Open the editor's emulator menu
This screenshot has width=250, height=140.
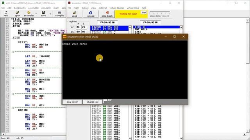click(46, 8)
